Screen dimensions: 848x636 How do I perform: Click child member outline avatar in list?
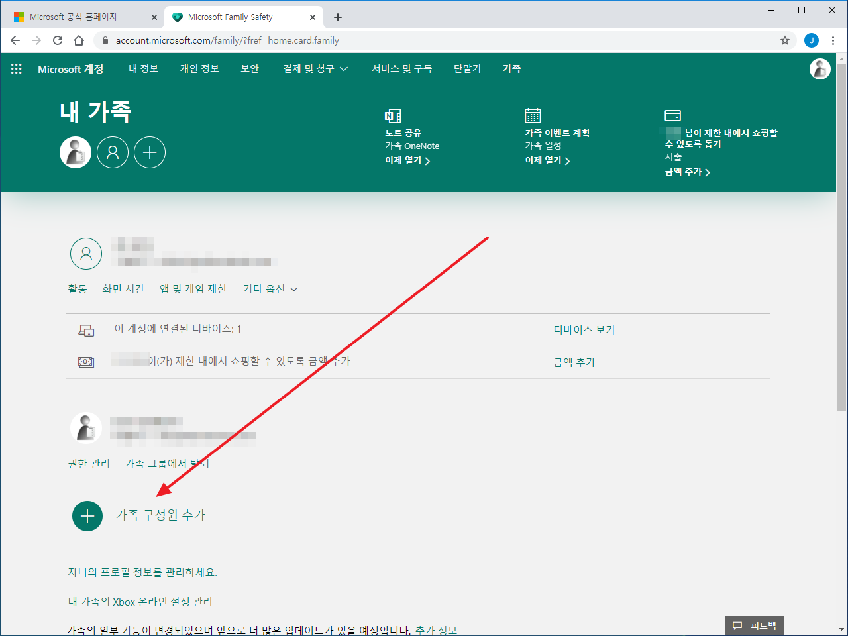click(x=86, y=254)
